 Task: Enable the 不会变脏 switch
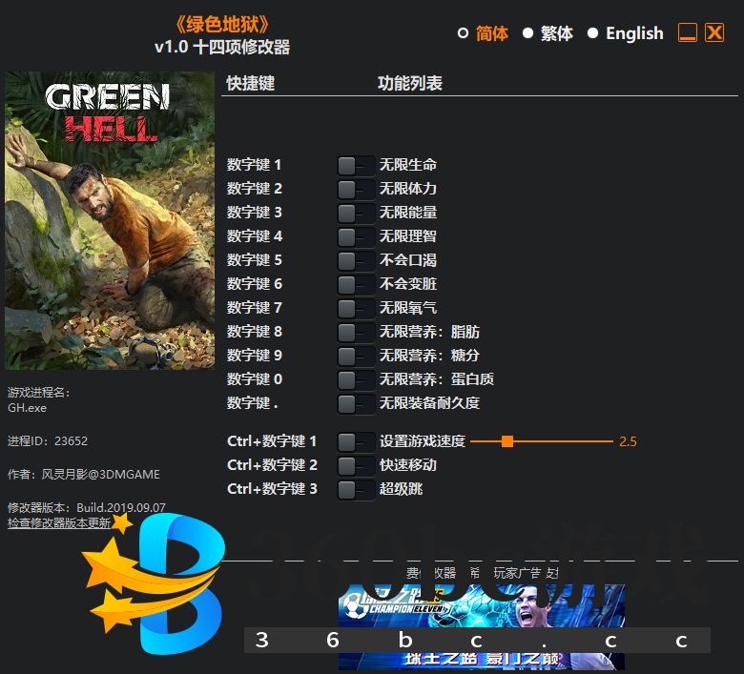pos(356,285)
